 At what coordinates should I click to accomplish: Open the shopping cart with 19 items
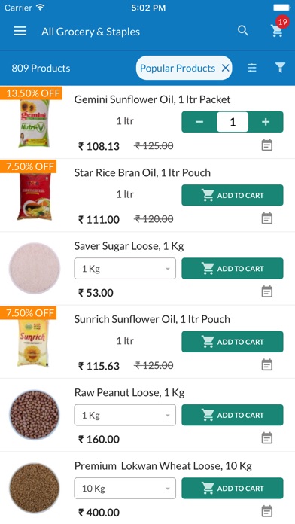click(x=277, y=31)
